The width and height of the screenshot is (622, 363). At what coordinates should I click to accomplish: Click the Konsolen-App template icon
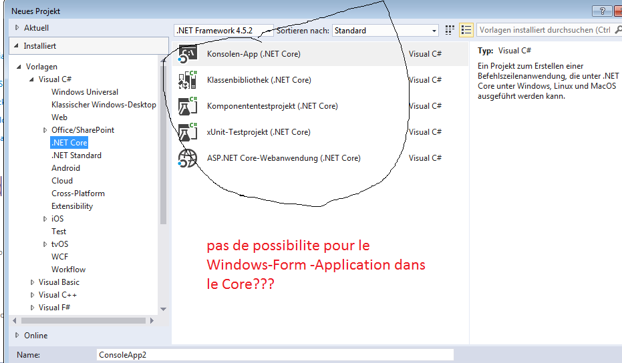pos(188,55)
